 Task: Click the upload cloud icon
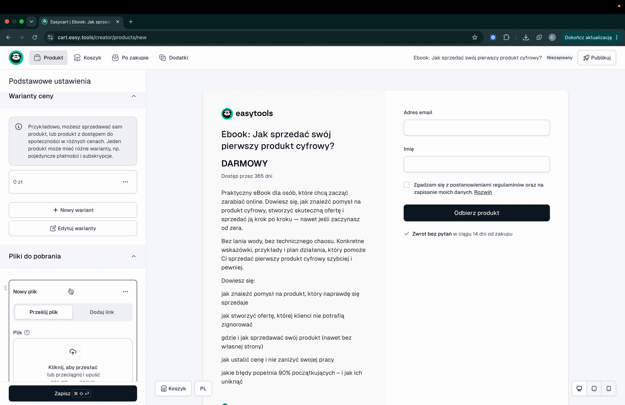(x=73, y=352)
